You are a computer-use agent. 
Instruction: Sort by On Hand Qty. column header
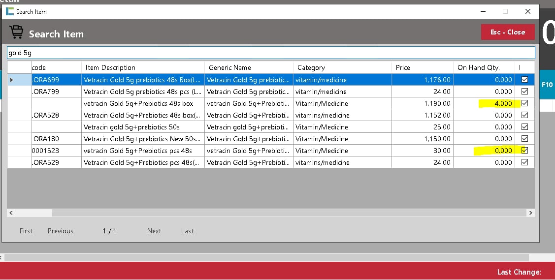(483, 67)
